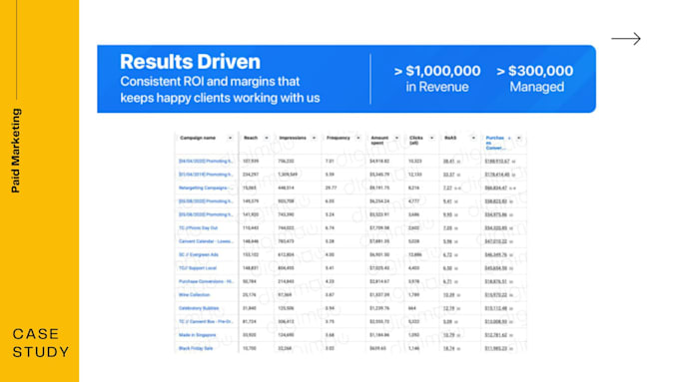This screenshot has height=382, width=679.
Task: Open the Black Friday Sale campaign link
Action: click(x=196, y=349)
